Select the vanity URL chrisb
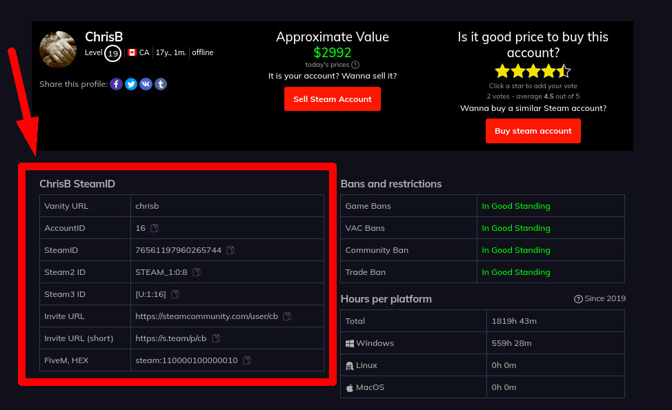This screenshot has height=410, width=672. click(147, 206)
